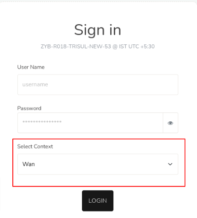
Task: Open the Select Context dropdown
Action: tap(98, 164)
